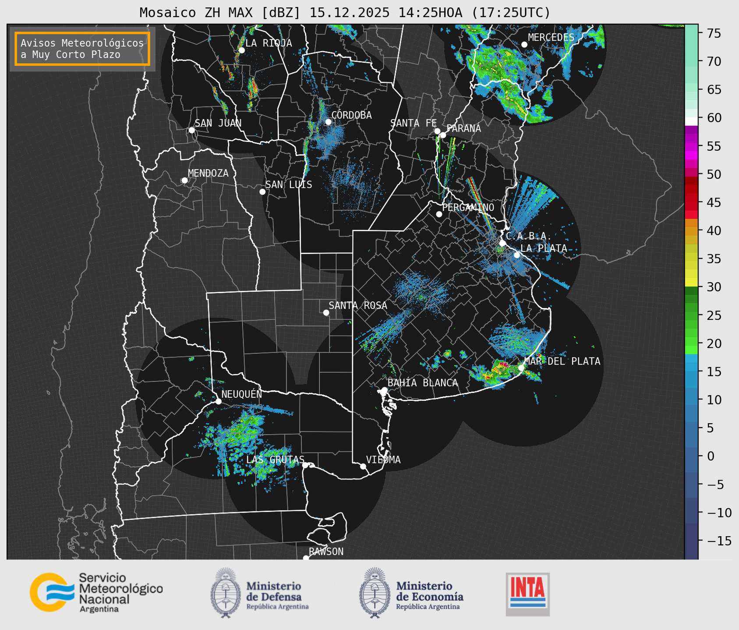This screenshot has height=630, width=739.
Task: Click the LA PLATA city marker dot
Action: tap(517, 255)
